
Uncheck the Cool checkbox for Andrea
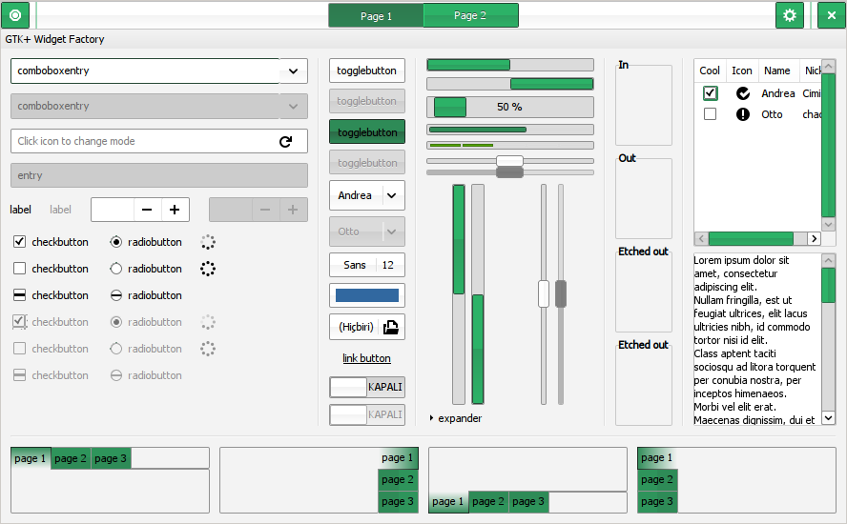pos(710,93)
